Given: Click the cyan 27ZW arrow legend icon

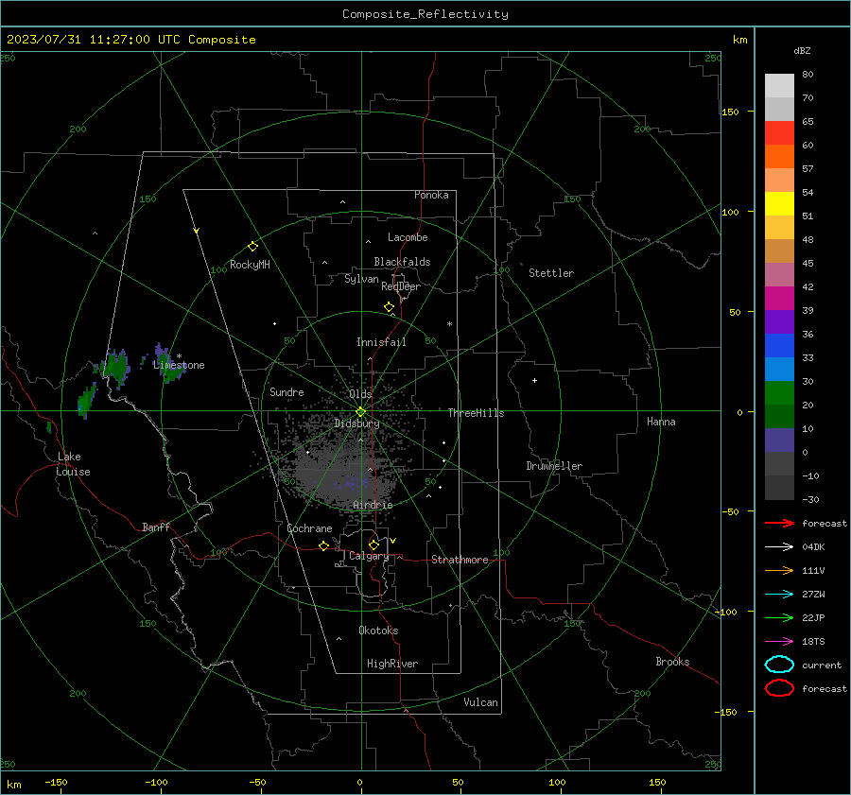Looking at the screenshot, I should [779, 594].
